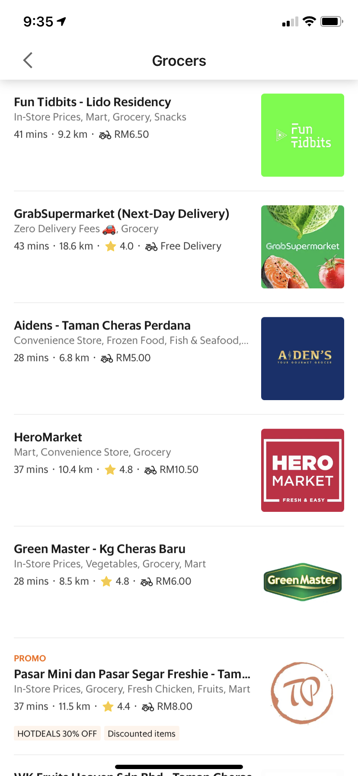Select GrabSupermarket (Next-Day Delivery) title
The width and height of the screenshot is (358, 776).
coord(121,214)
